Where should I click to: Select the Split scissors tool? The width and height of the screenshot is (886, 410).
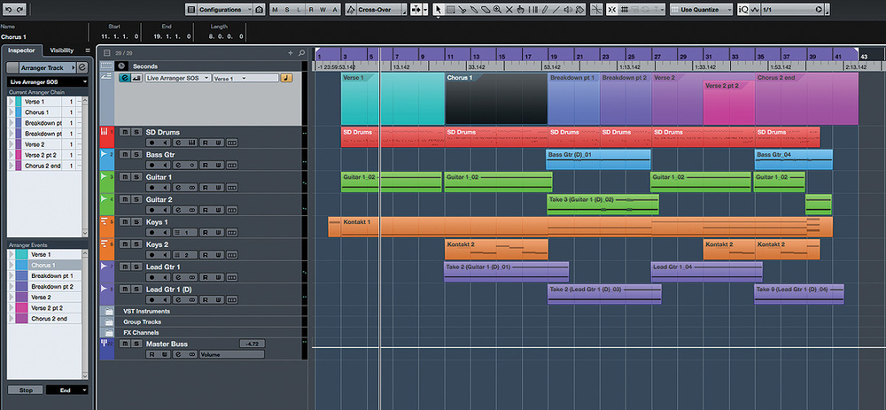tap(462, 10)
